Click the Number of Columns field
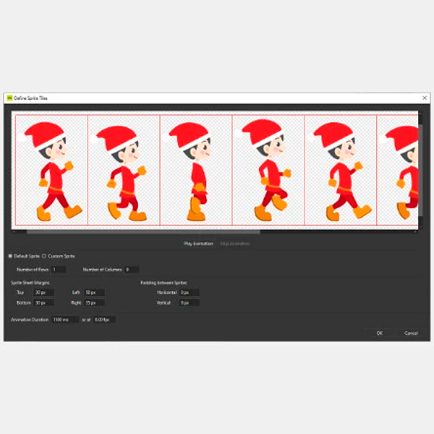The image size is (434, 434). click(x=131, y=270)
